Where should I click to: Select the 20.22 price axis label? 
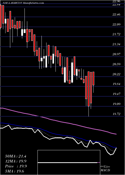tap(116, 74)
